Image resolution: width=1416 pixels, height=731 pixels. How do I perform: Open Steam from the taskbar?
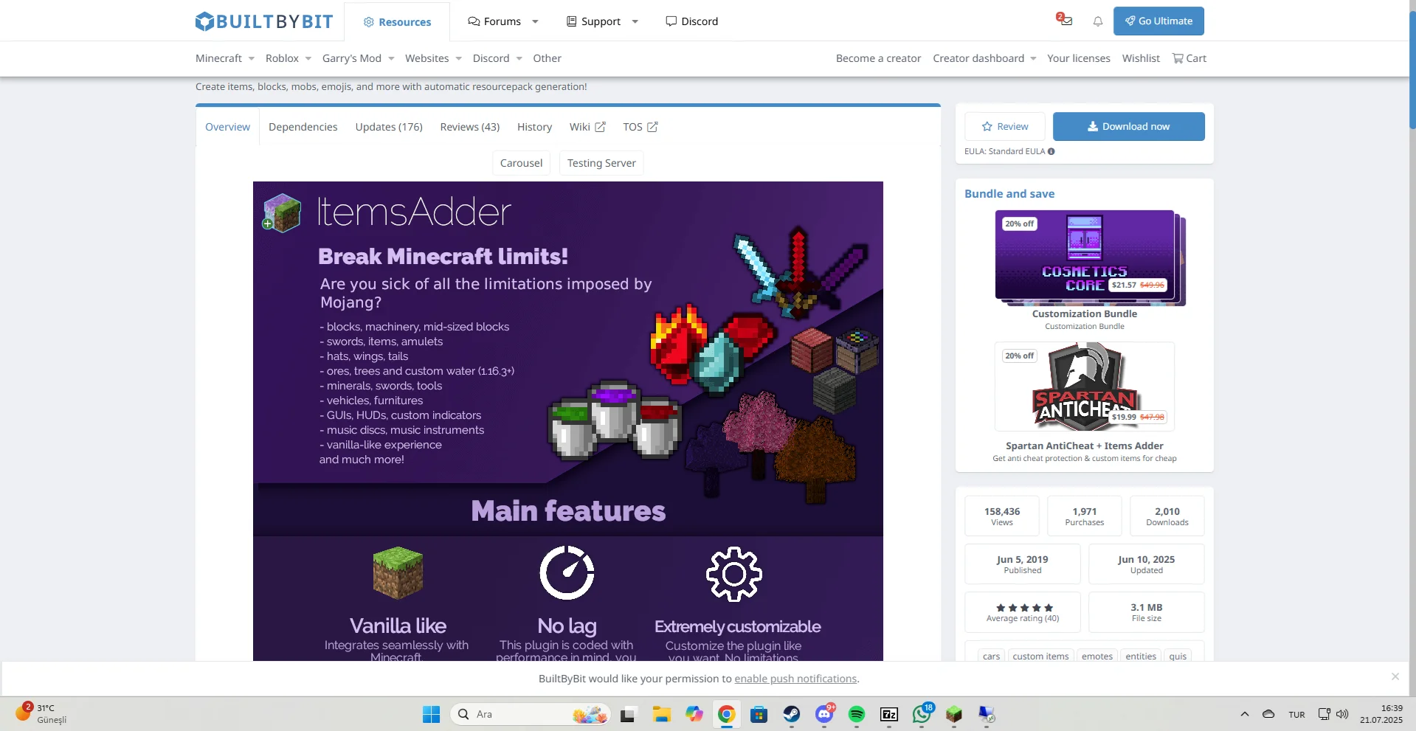pyautogui.click(x=792, y=714)
